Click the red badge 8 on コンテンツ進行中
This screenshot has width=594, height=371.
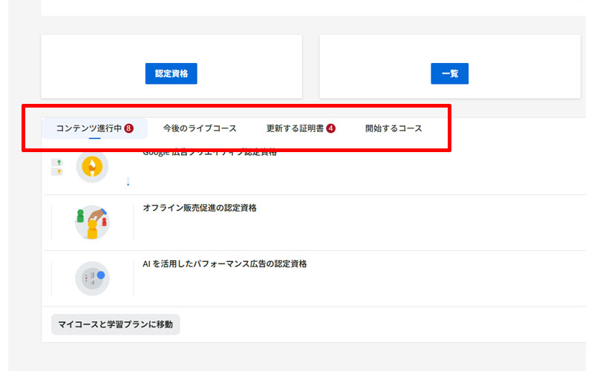click(x=128, y=128)
